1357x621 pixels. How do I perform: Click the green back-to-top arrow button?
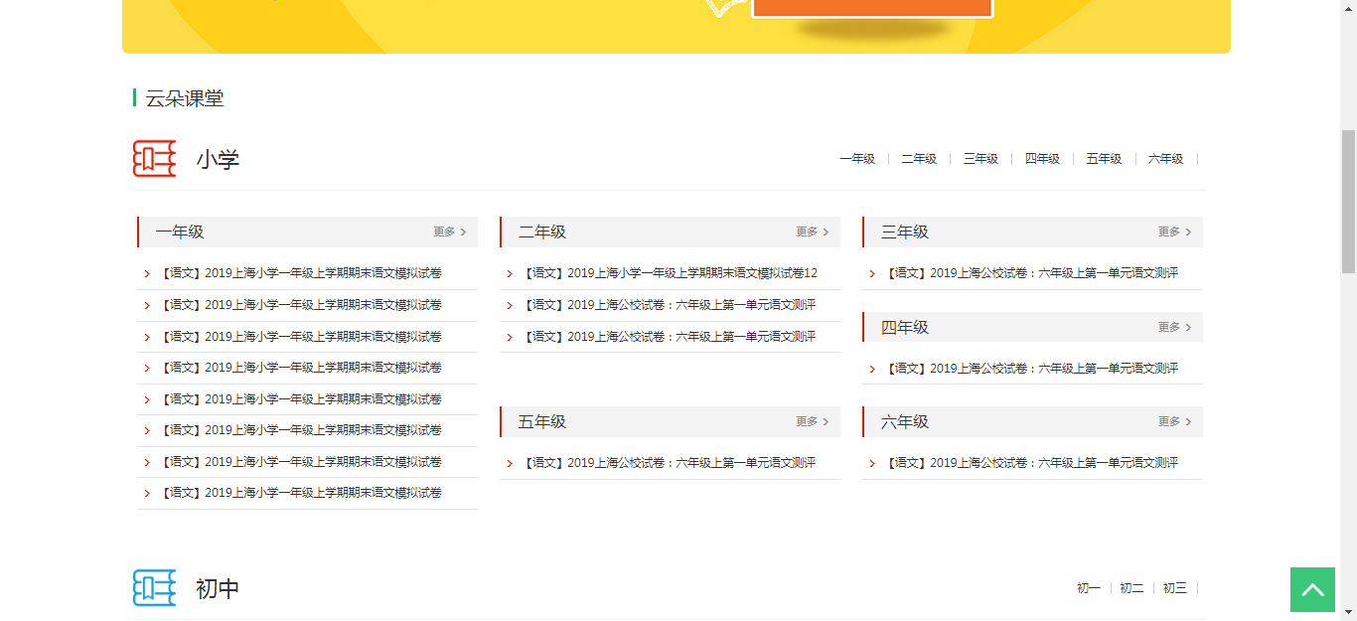[1312, 589]
